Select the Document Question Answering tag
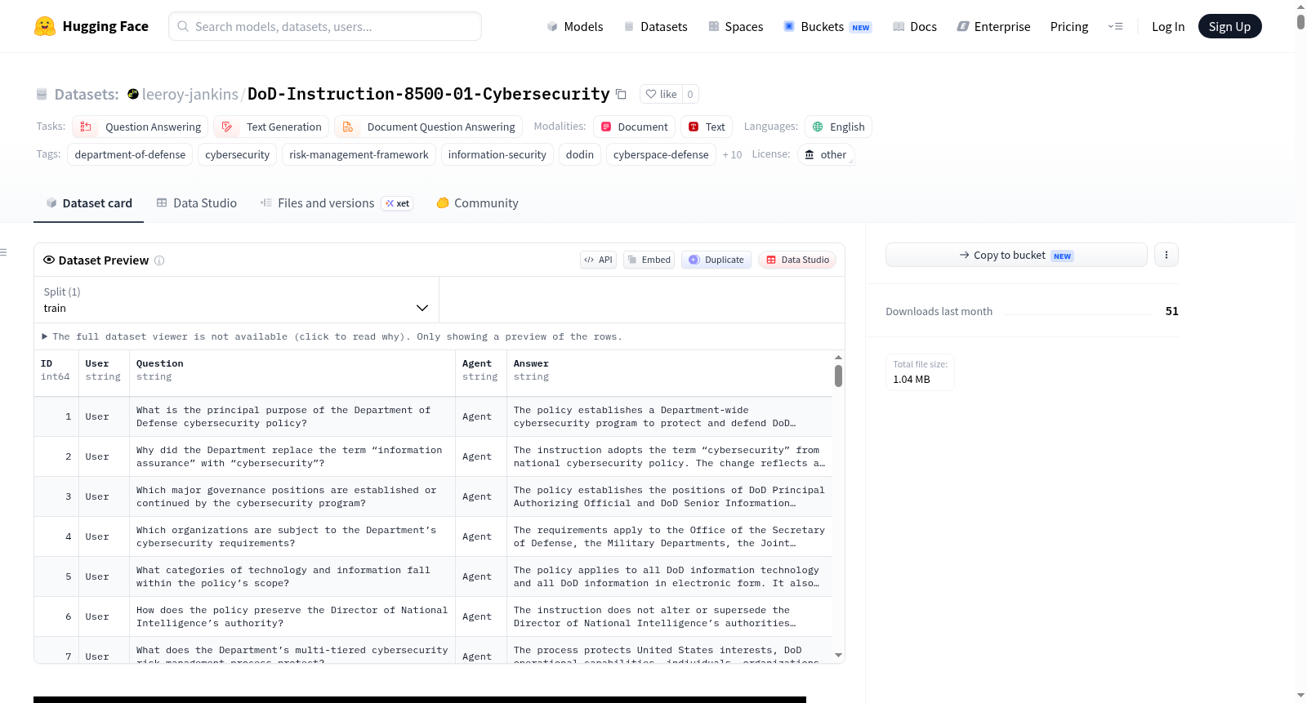Screen dimensions: 1307x703 428,127
